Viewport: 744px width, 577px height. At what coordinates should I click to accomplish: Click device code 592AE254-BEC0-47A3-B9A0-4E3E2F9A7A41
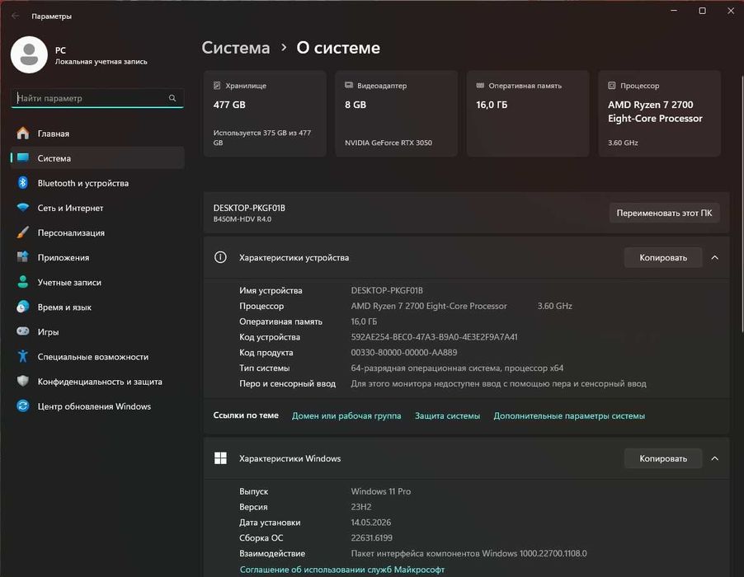point(434,336)
